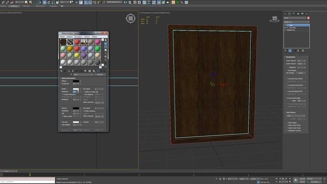327x184 pixels.
Task: Click Get Material icon in Material Editor
Action: (x=61, y=71)
